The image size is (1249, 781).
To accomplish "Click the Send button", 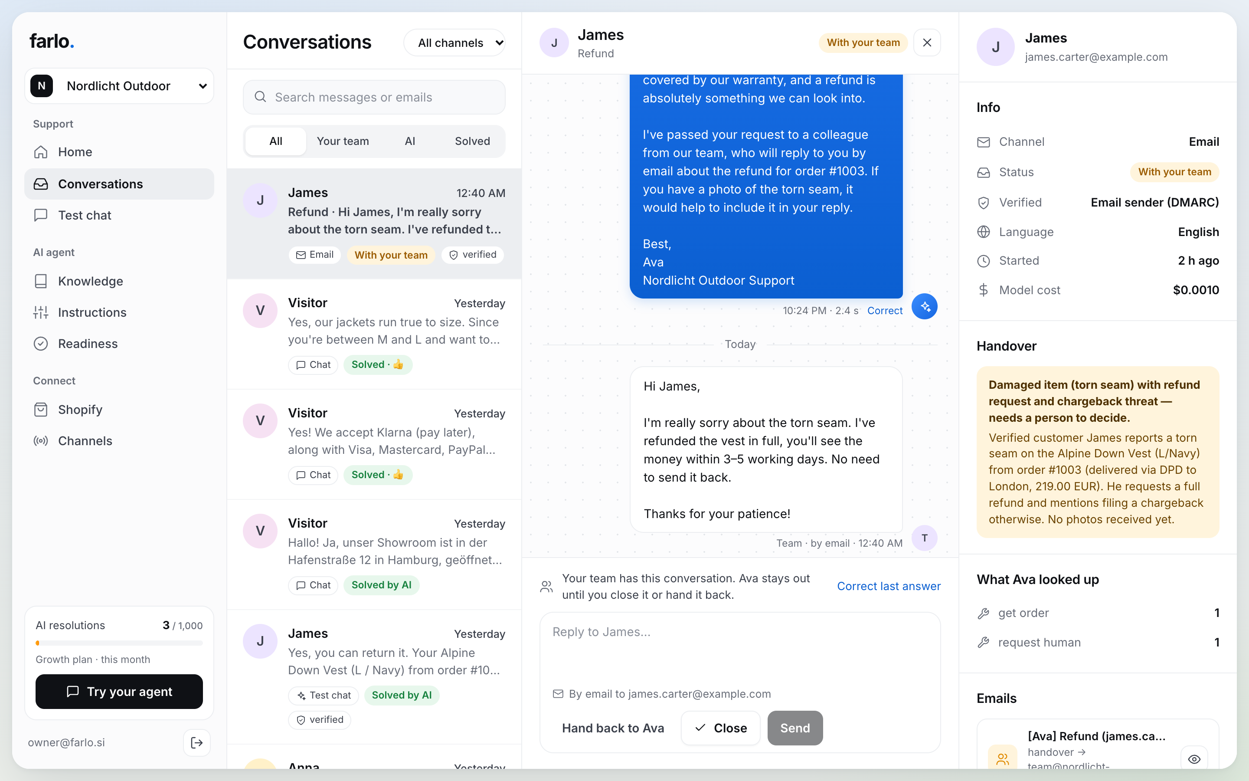I will pos(795,728).
